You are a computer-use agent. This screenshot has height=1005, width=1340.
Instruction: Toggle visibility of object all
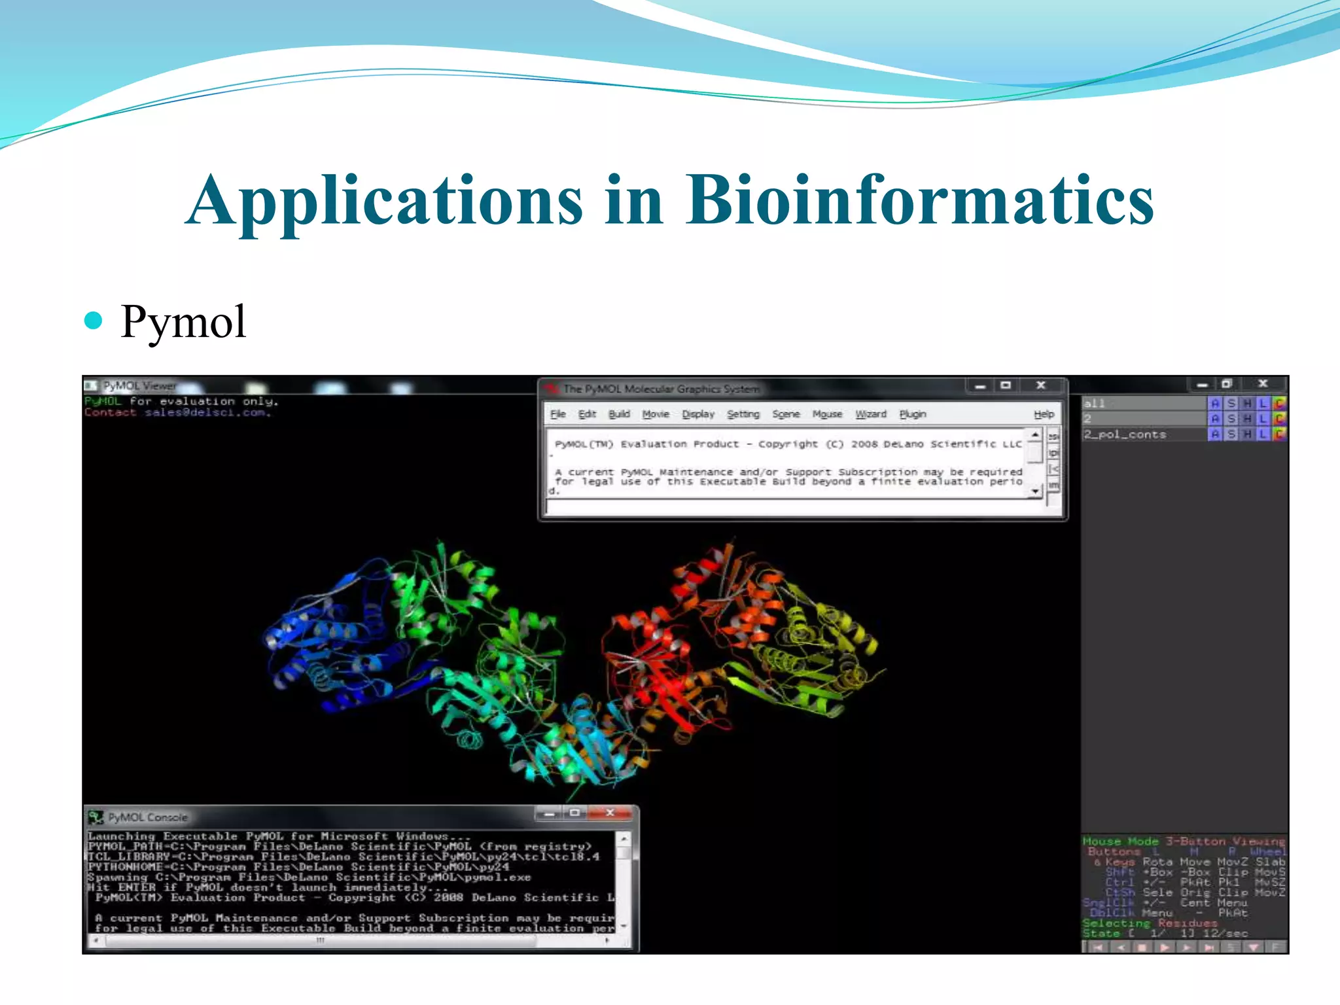[x=1144, y=404]
